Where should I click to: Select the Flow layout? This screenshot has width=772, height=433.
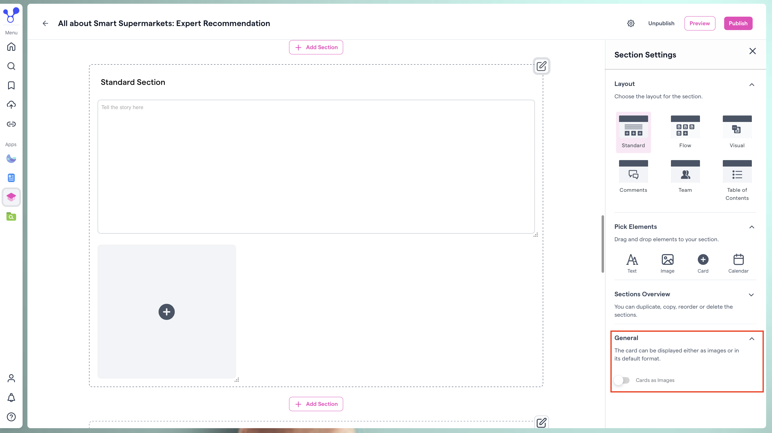pos(685,132)
